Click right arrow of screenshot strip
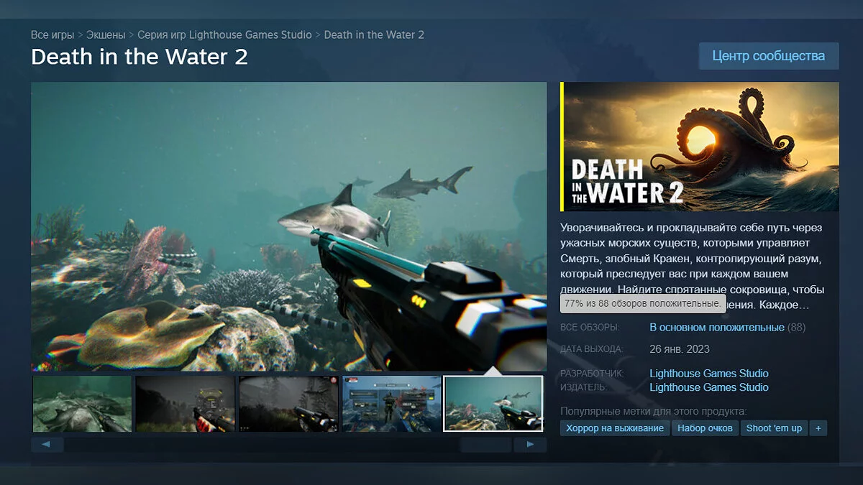This screenshot has width=863, height=485. 530,445
